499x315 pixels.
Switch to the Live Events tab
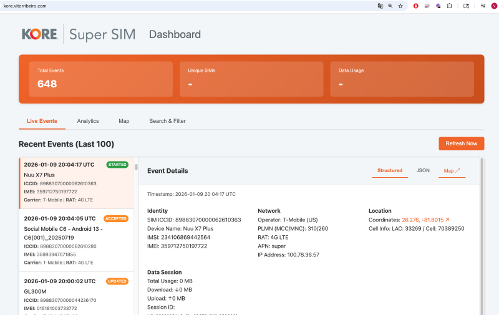click(42, 121)
